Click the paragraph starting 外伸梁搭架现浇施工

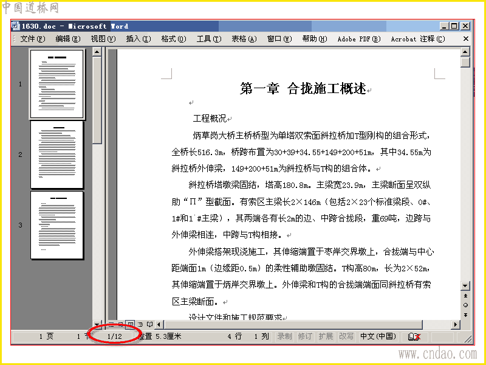click(x=303, y=277)
